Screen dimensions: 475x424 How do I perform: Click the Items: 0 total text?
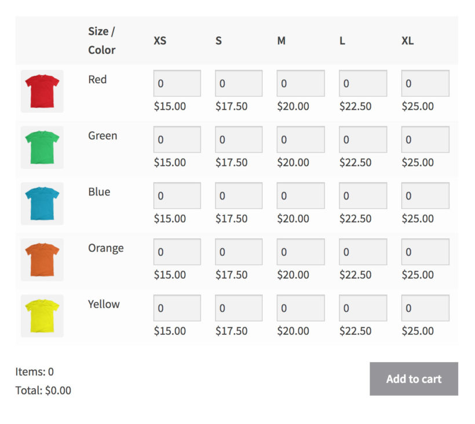[x=34, y=372]
